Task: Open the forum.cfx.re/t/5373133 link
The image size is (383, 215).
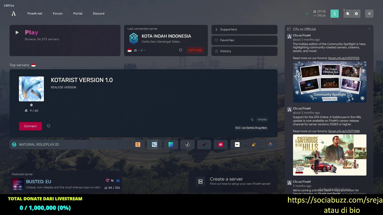Action: pos(344,58)
